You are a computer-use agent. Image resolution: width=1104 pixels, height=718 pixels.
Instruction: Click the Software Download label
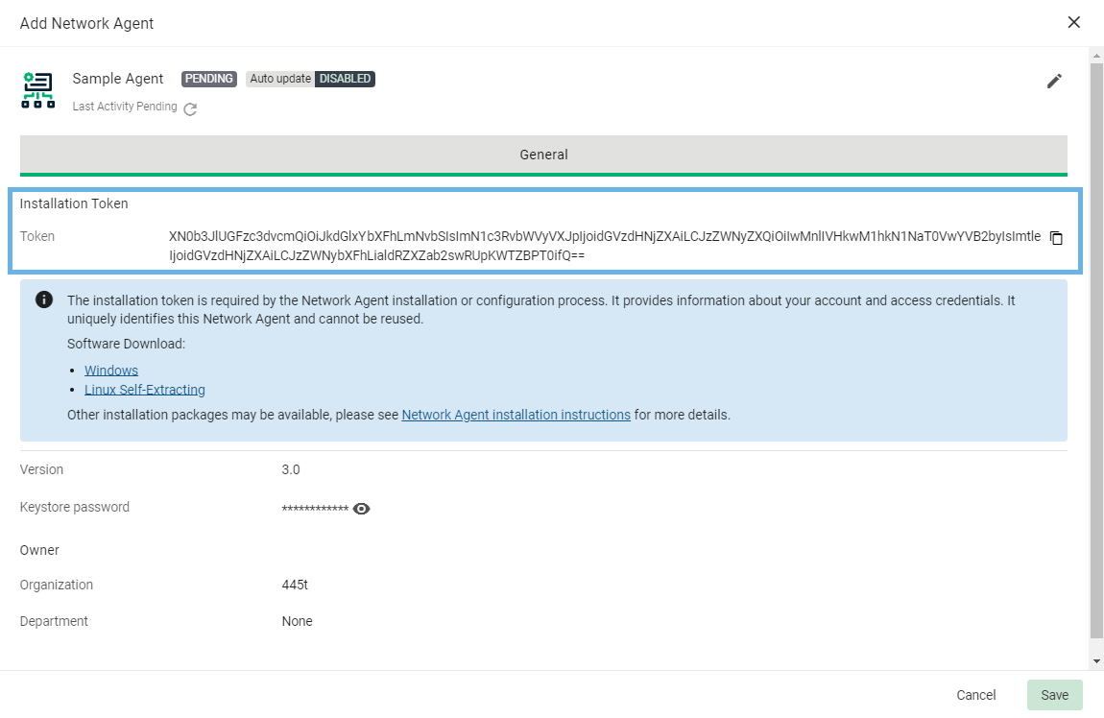(126, 345)
